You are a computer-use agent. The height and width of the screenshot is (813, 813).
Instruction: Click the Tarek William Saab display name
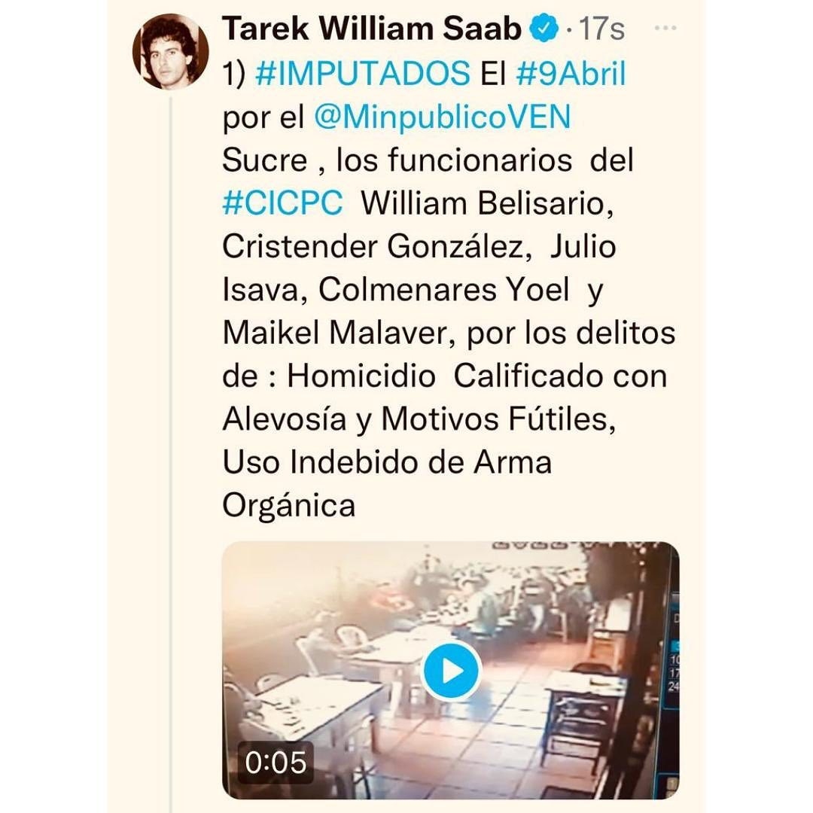click(371, 29)
